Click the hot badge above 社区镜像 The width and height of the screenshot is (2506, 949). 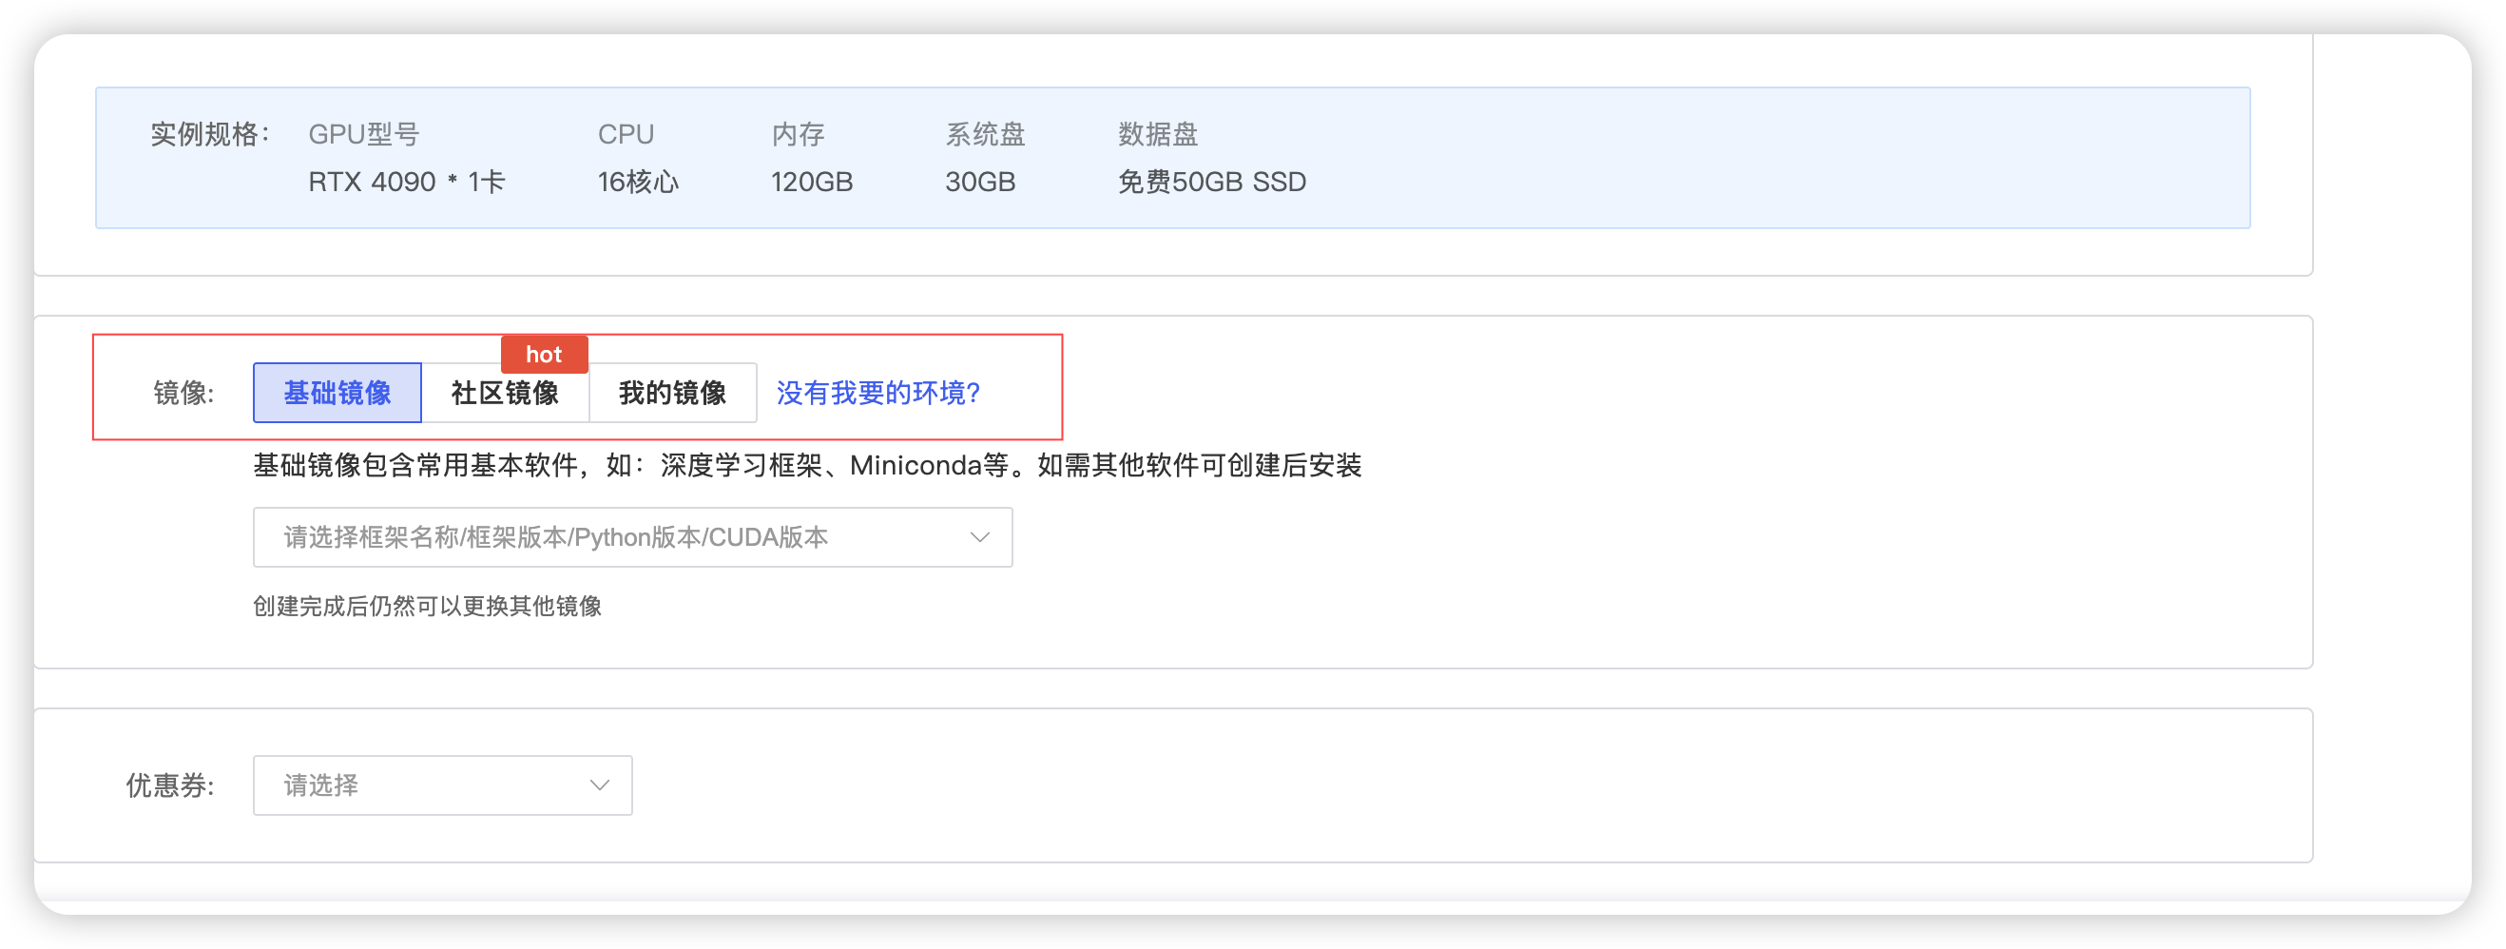[x=543, y=355]
